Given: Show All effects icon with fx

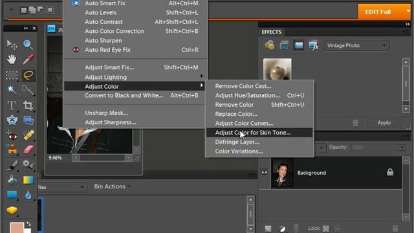Looking at the screenshot, I should [313, 45].
